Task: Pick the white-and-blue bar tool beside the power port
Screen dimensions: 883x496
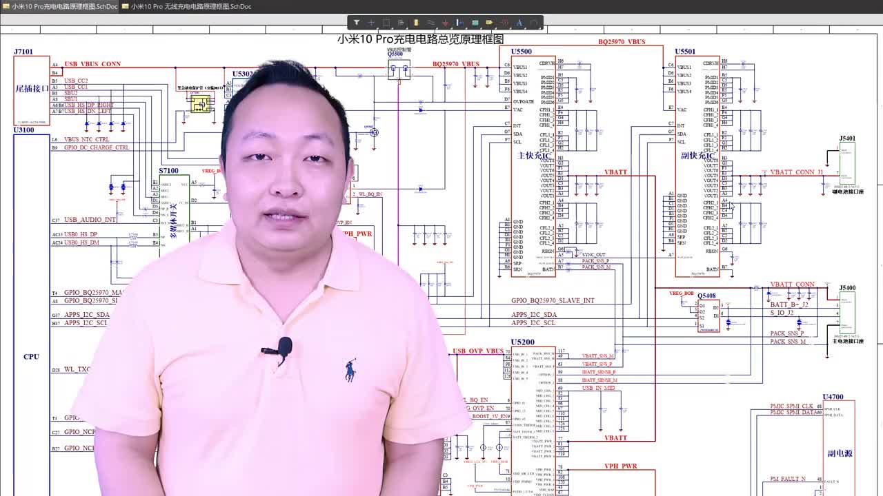Action: [460, 23]
